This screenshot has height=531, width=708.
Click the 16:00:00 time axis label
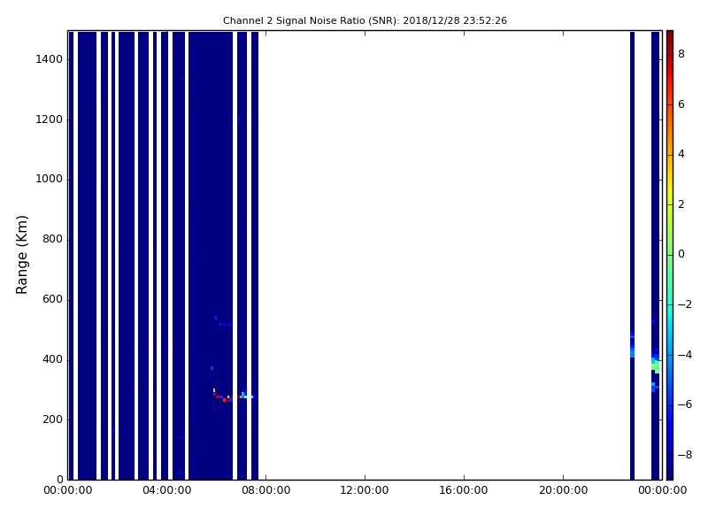click(464, 490)
